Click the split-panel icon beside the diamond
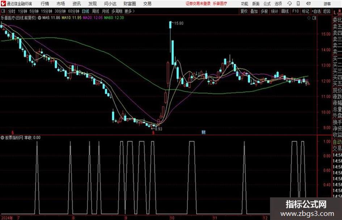 click(314, 18)
